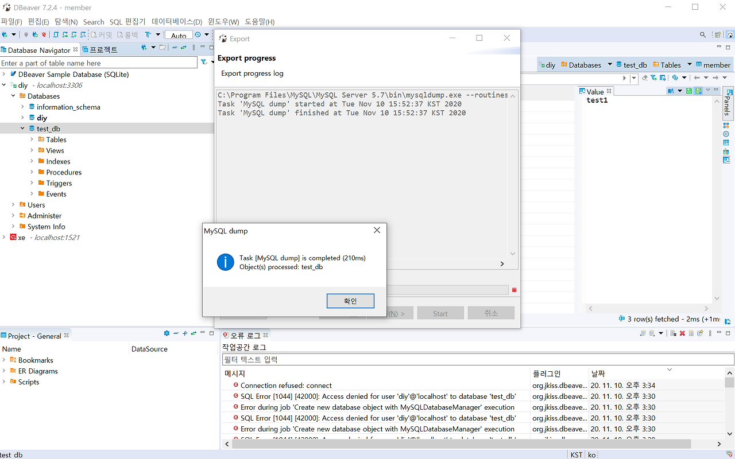The height and width of the screenshot is (459, 735).
Task: Click the Commit transaction icon
Action: (92, 34)
